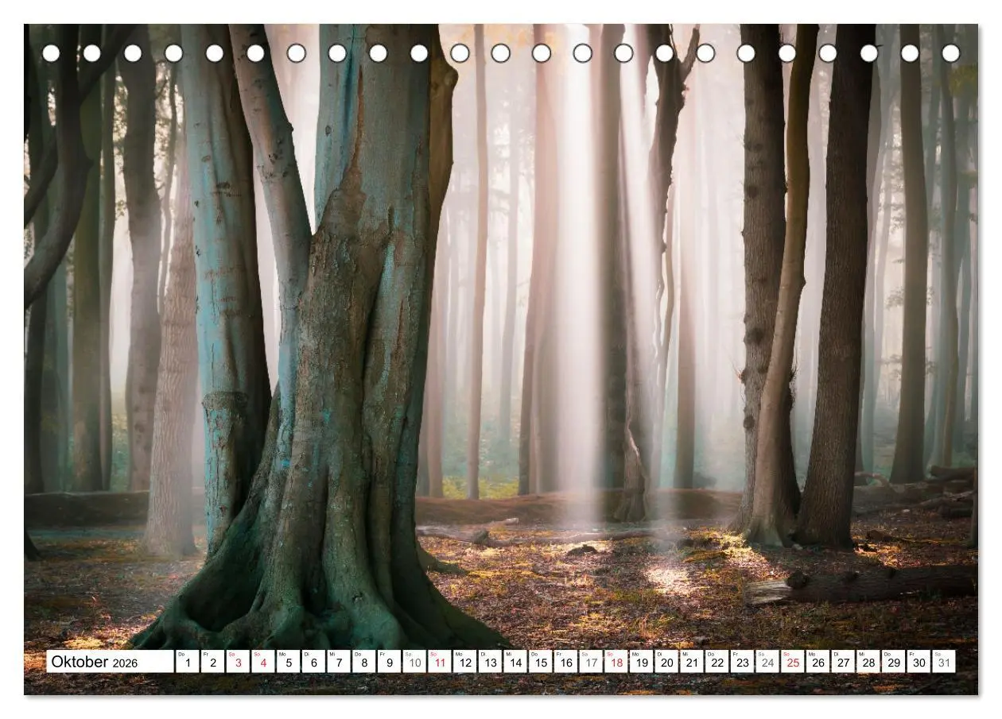The height and width of the screenshot is (719, 1002).
Task: Select Saturday the 24th cell
Action: coord(767,661)
